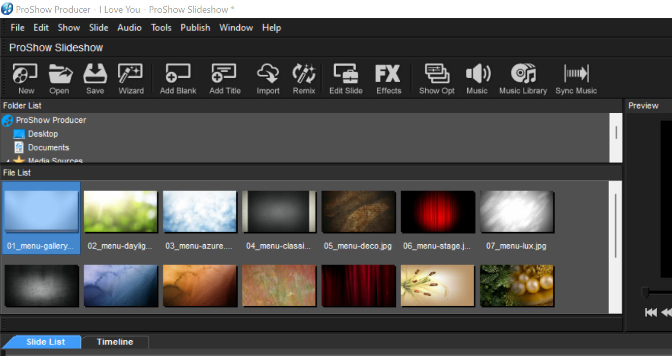Screen dimensions: 672x356
Task: Select Documents in the Folder List
Action: pyautogui.click(x=48, y=148)
